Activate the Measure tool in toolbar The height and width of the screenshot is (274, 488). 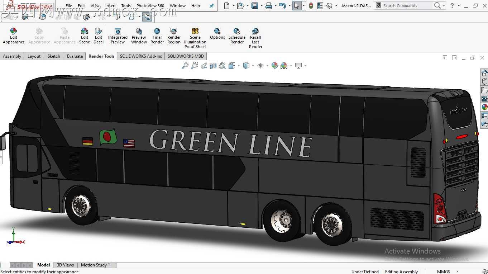pos(147,17)
